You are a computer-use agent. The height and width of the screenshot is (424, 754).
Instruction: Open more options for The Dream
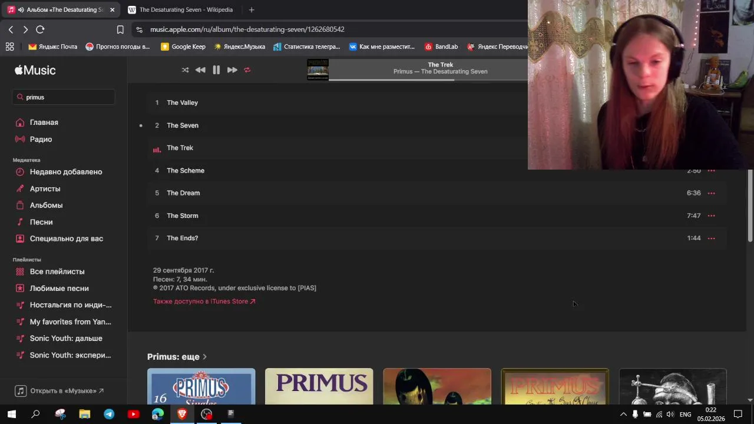(711, 193)
